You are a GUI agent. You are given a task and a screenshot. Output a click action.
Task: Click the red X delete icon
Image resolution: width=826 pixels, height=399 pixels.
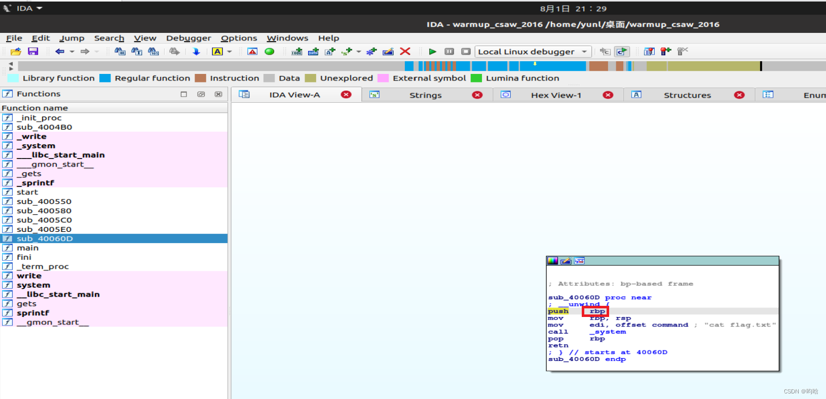click(x=405, y=52)
